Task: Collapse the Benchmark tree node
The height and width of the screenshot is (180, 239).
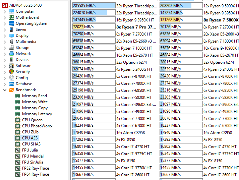Action: tap(5, 90)
